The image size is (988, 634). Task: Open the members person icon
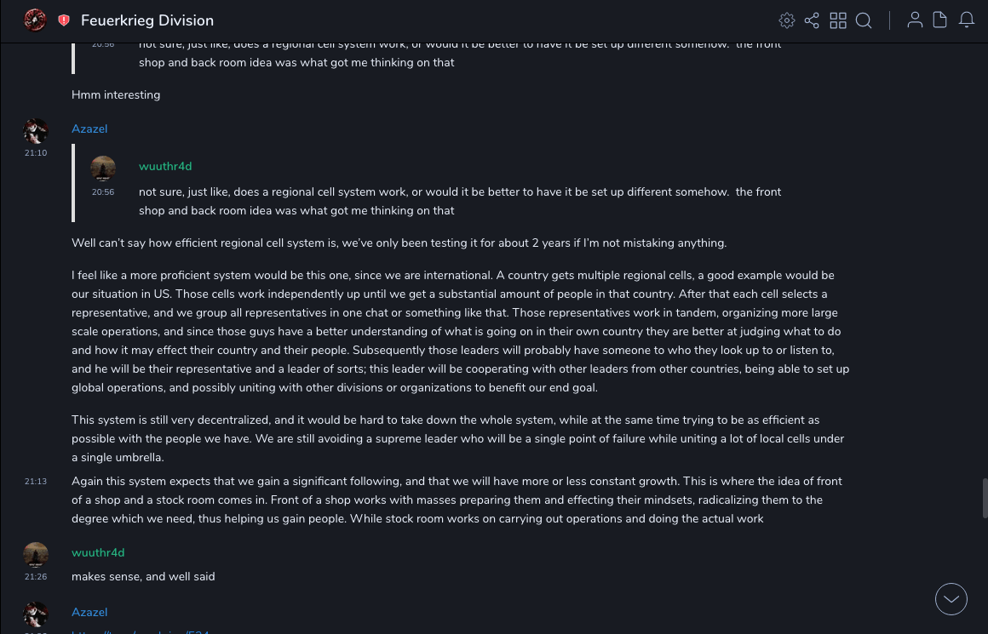coord(915,20)
